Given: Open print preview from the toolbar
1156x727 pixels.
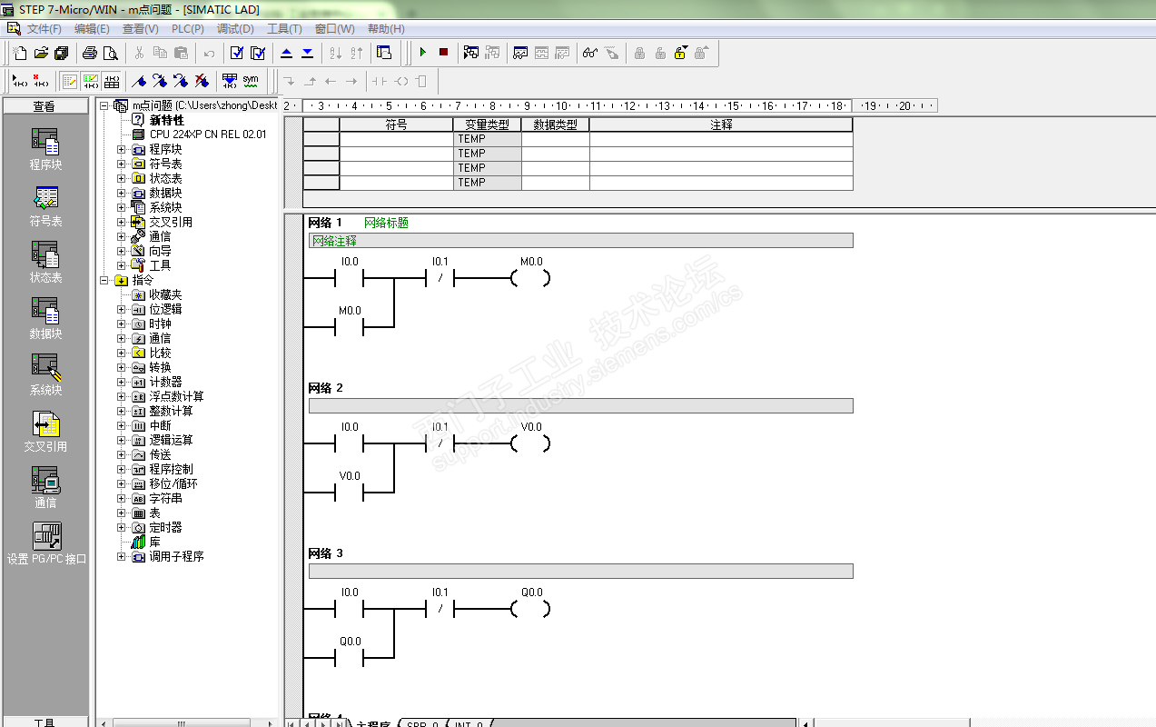Looking at the screenshot, I should coord(110,53).
